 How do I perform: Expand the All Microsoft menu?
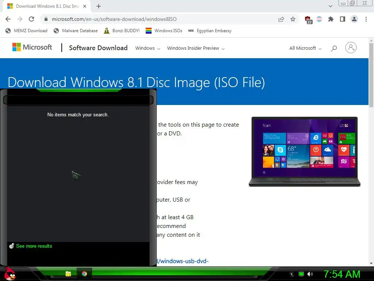(x=305, y=48)
